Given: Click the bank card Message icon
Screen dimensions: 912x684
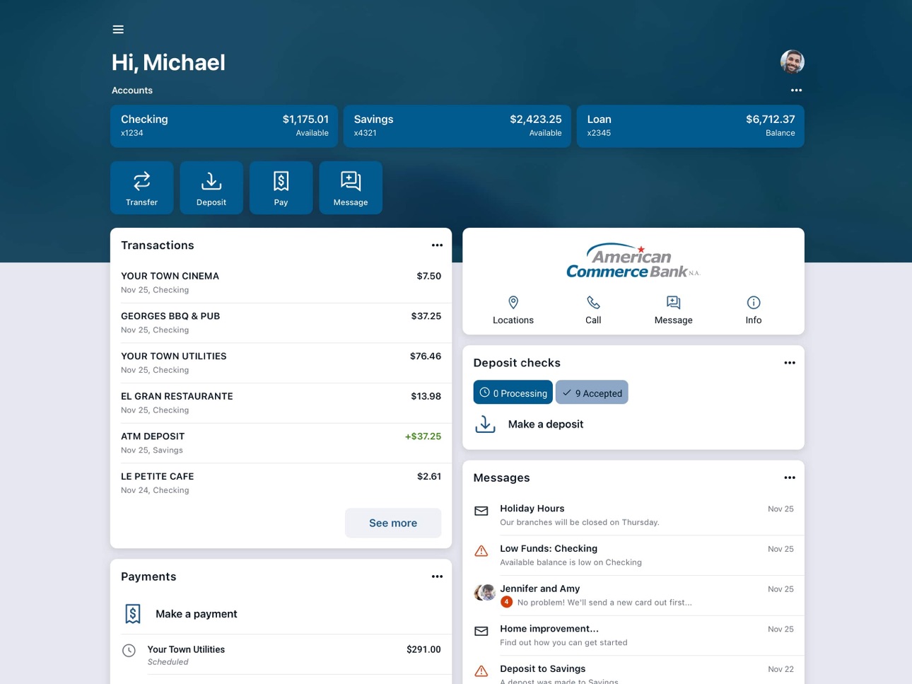Looking at the screenshot, I should click(x=674, y=303).
